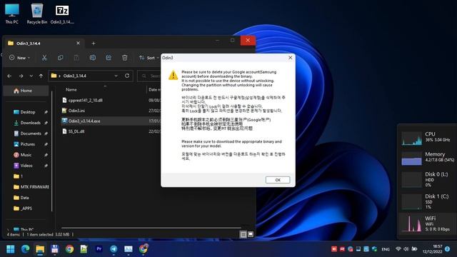Close the Odin3_3.14.4 Explorer tab

(x=78, y=43)
